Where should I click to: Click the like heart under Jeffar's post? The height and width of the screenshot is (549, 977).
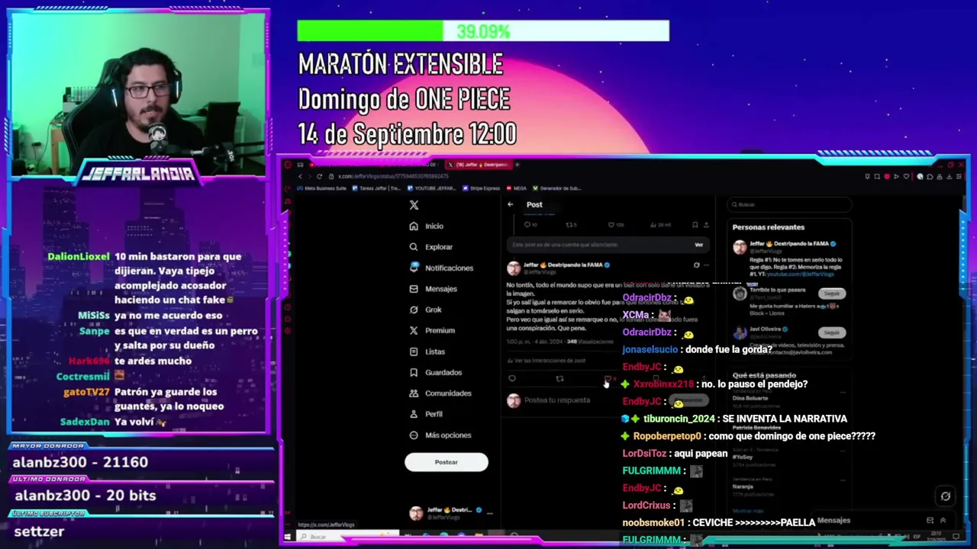pos(608,378)
